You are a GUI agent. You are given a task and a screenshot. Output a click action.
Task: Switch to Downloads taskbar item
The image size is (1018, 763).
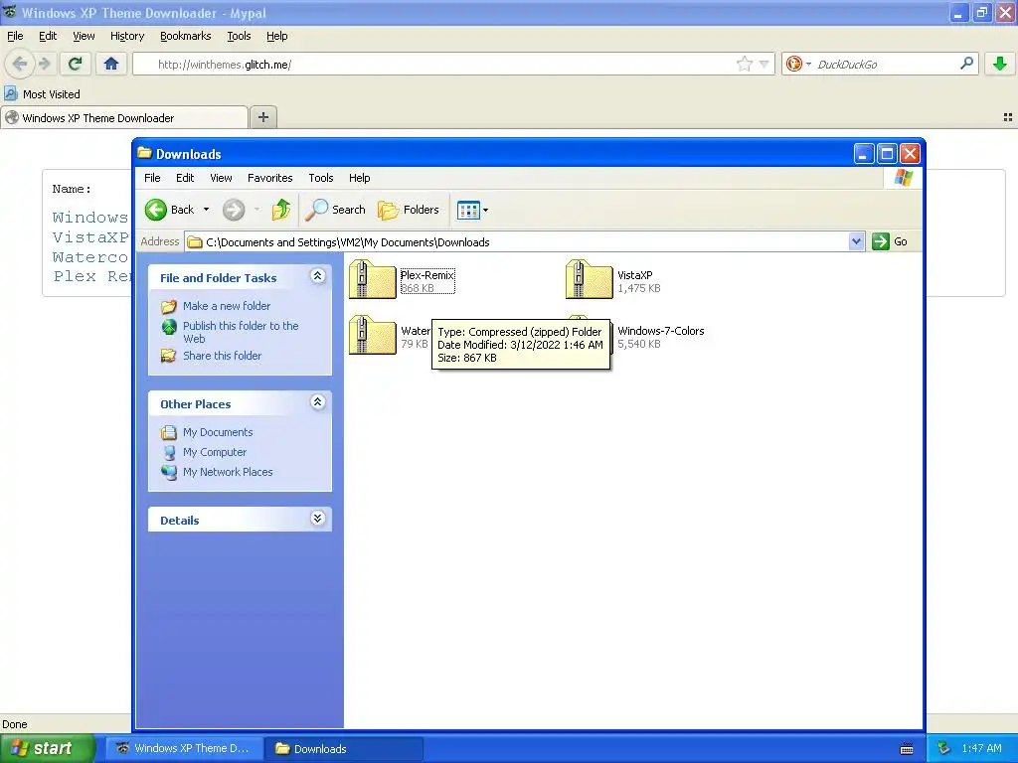[x=344, y=749]
